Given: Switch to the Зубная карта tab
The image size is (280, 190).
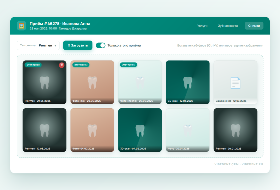Looking at the screenshot, I should pyautogui.click(x=228, y=26).
